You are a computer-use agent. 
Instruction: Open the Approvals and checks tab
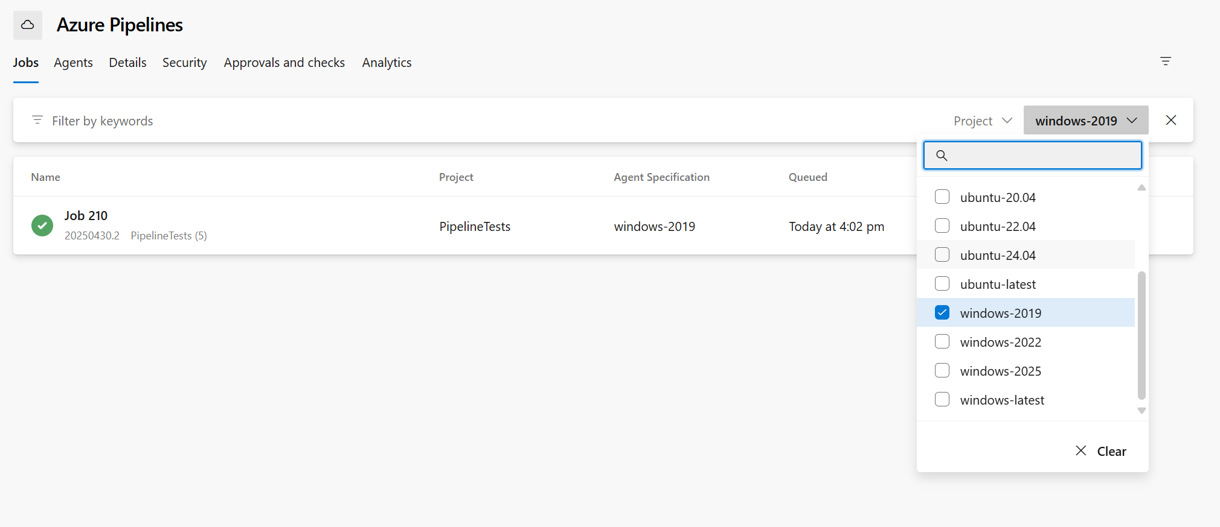(x=284, y=63)
